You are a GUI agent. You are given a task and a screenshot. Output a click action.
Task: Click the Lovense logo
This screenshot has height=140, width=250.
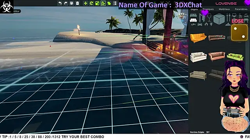coord(226,3)
